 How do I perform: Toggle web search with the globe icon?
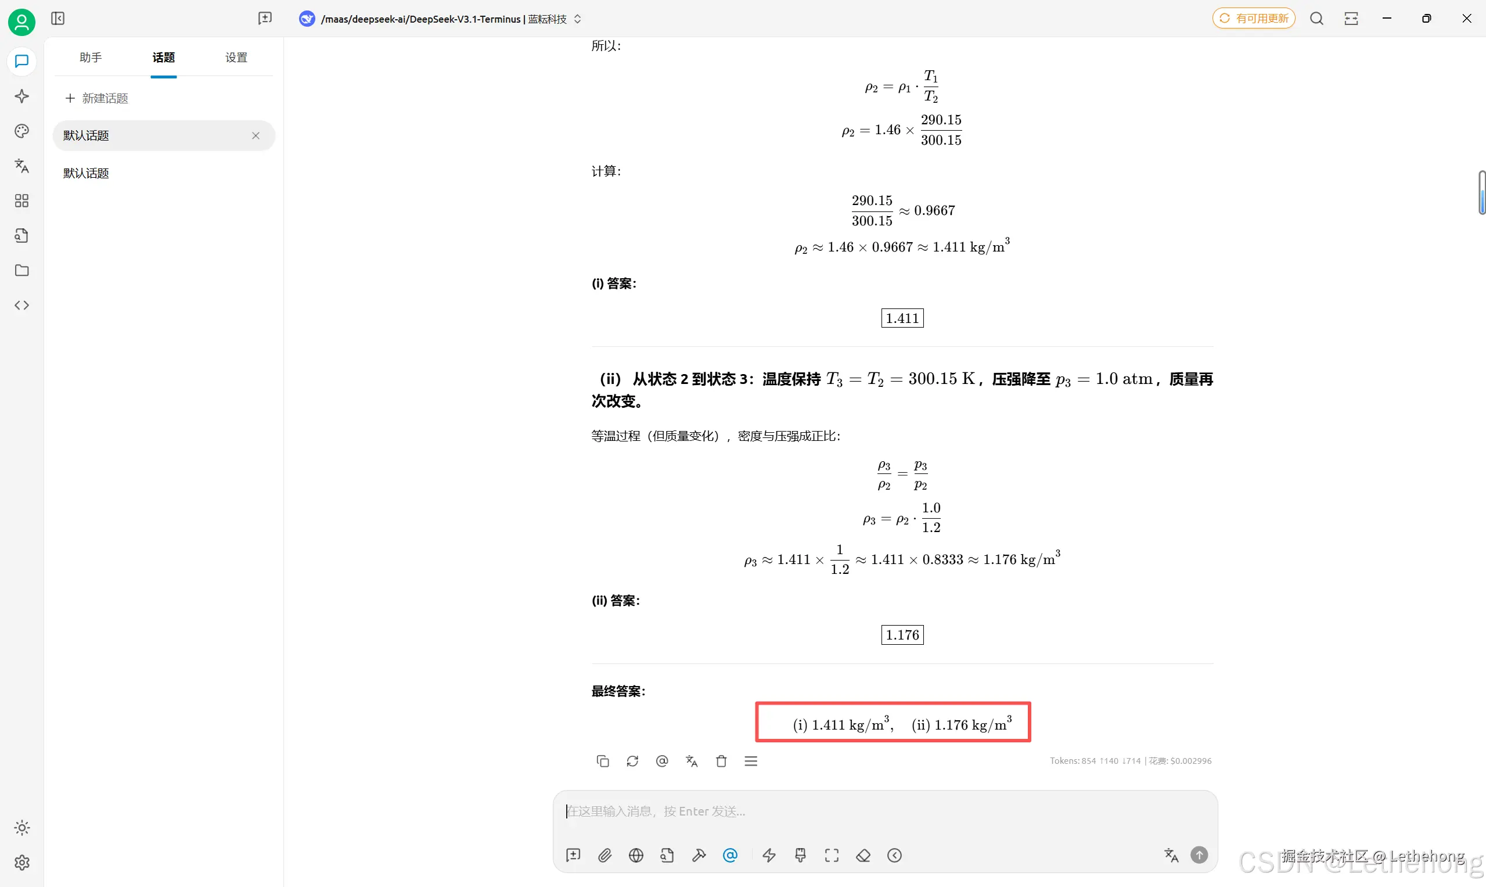tap(636, 855)
